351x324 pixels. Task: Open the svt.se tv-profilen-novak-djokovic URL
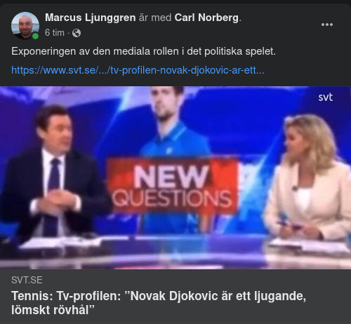coord(138,70)
